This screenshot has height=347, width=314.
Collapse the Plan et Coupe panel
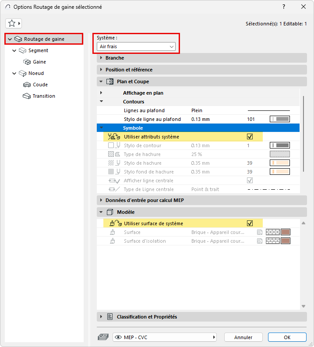coord(101,81)
